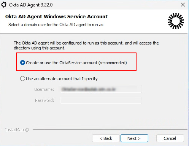
Task: Click the large Okta logo in header
Action: [176, 21]
